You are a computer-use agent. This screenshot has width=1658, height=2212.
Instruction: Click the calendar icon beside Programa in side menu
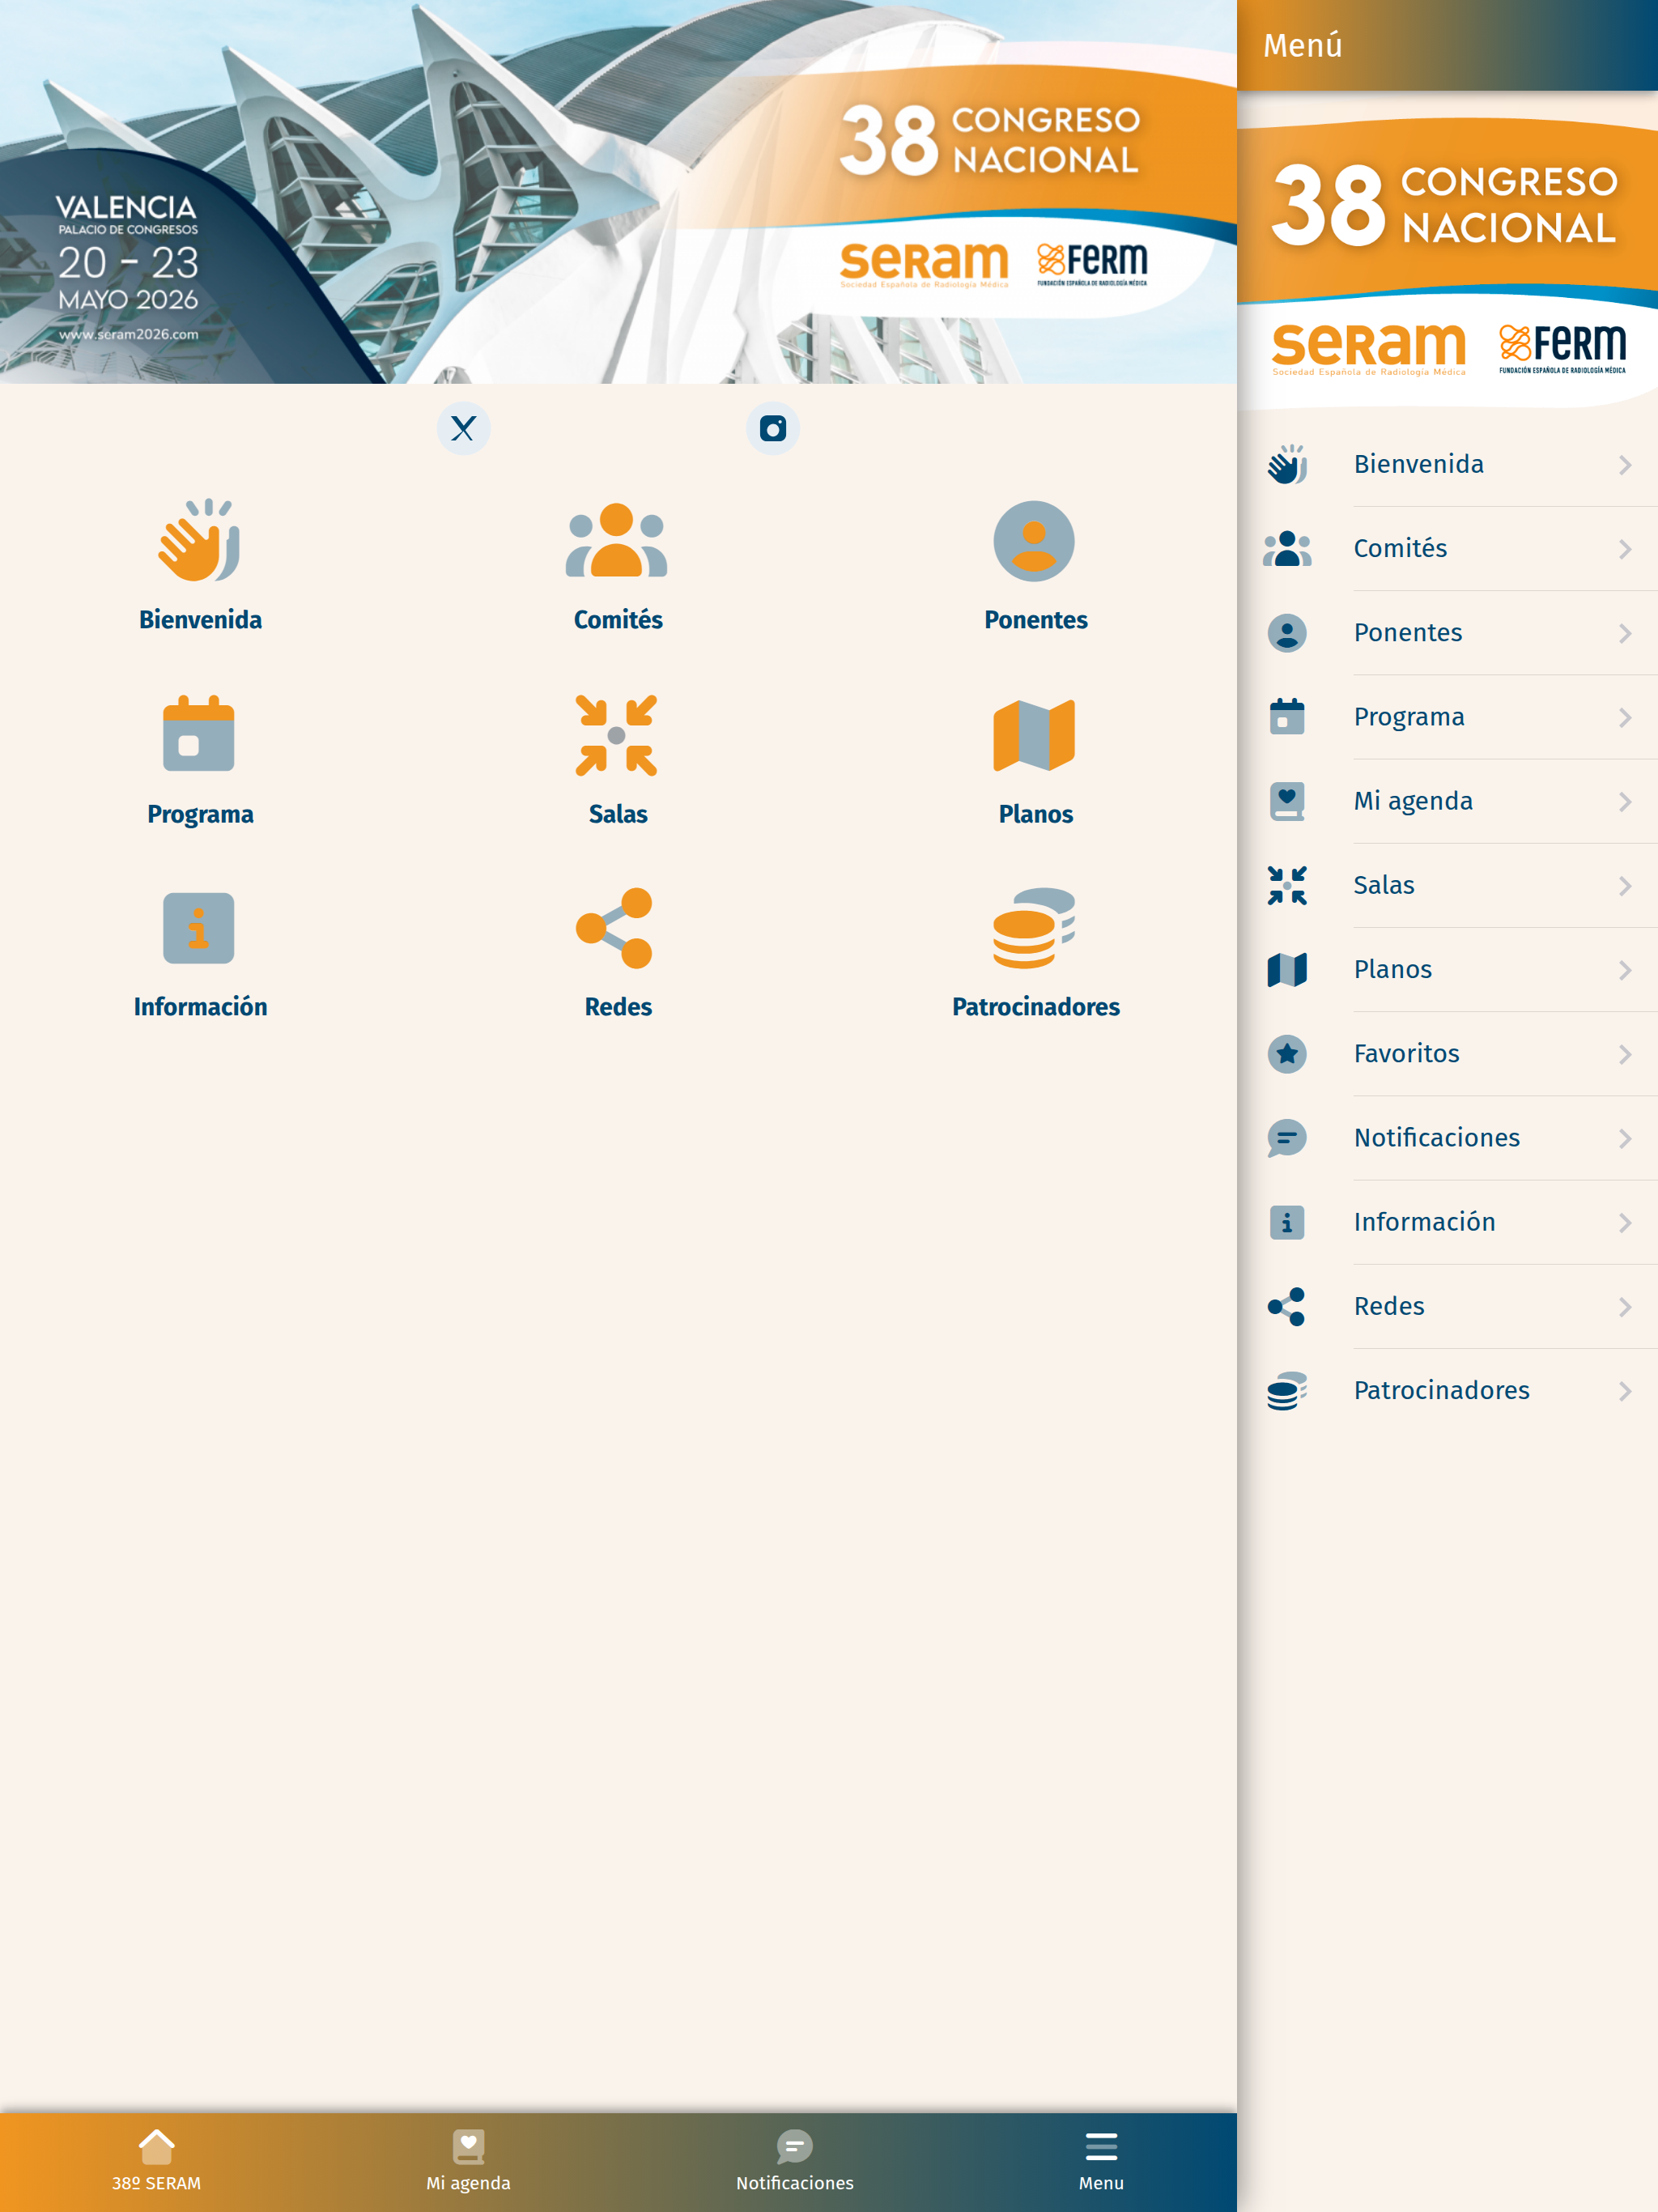click(x=1287, y=717)
